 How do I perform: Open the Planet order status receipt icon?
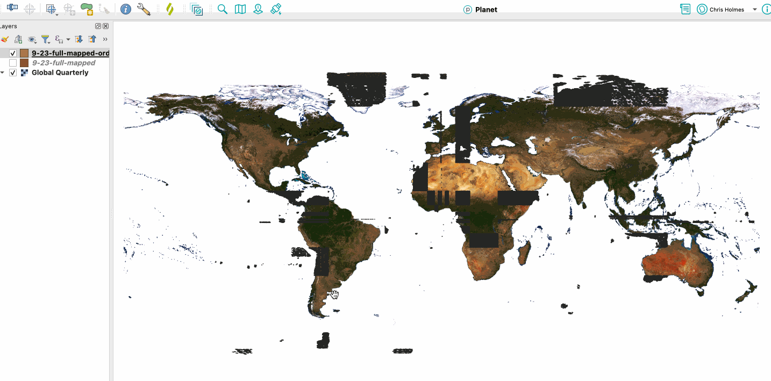[x=685, y=9]
